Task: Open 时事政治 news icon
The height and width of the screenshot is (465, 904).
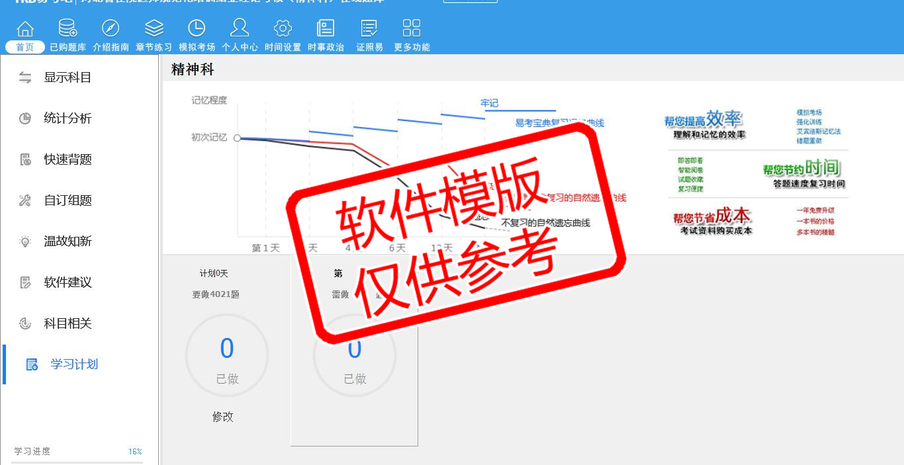Action: 326,29
